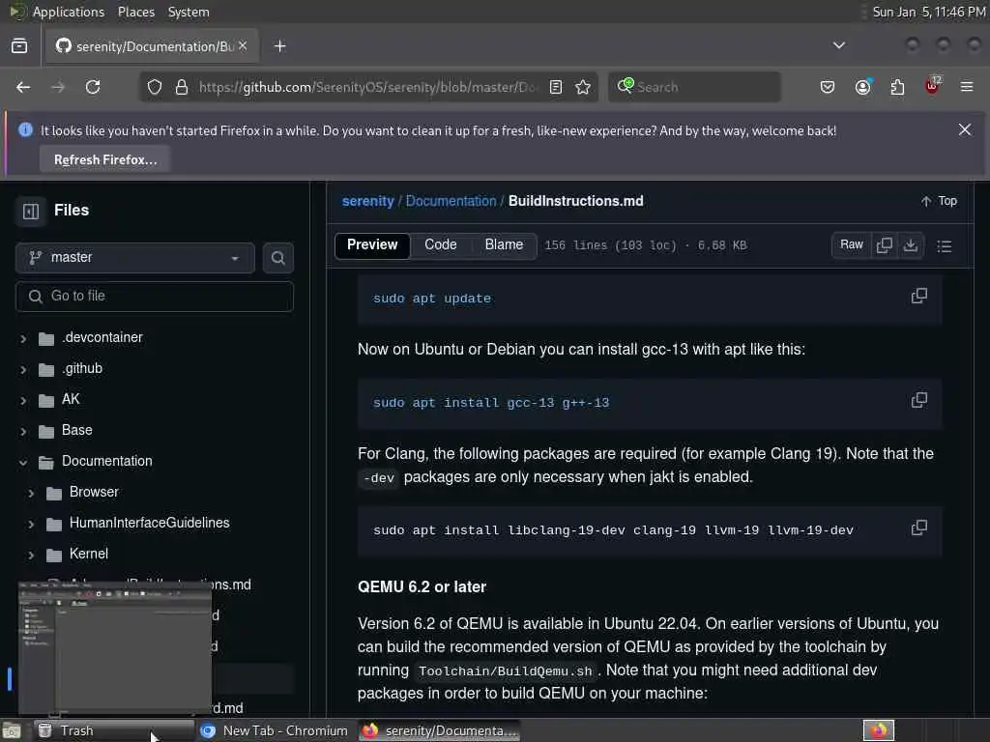Expand the Kernel folder chevron
990x742 pixels.
click(31, 556)
